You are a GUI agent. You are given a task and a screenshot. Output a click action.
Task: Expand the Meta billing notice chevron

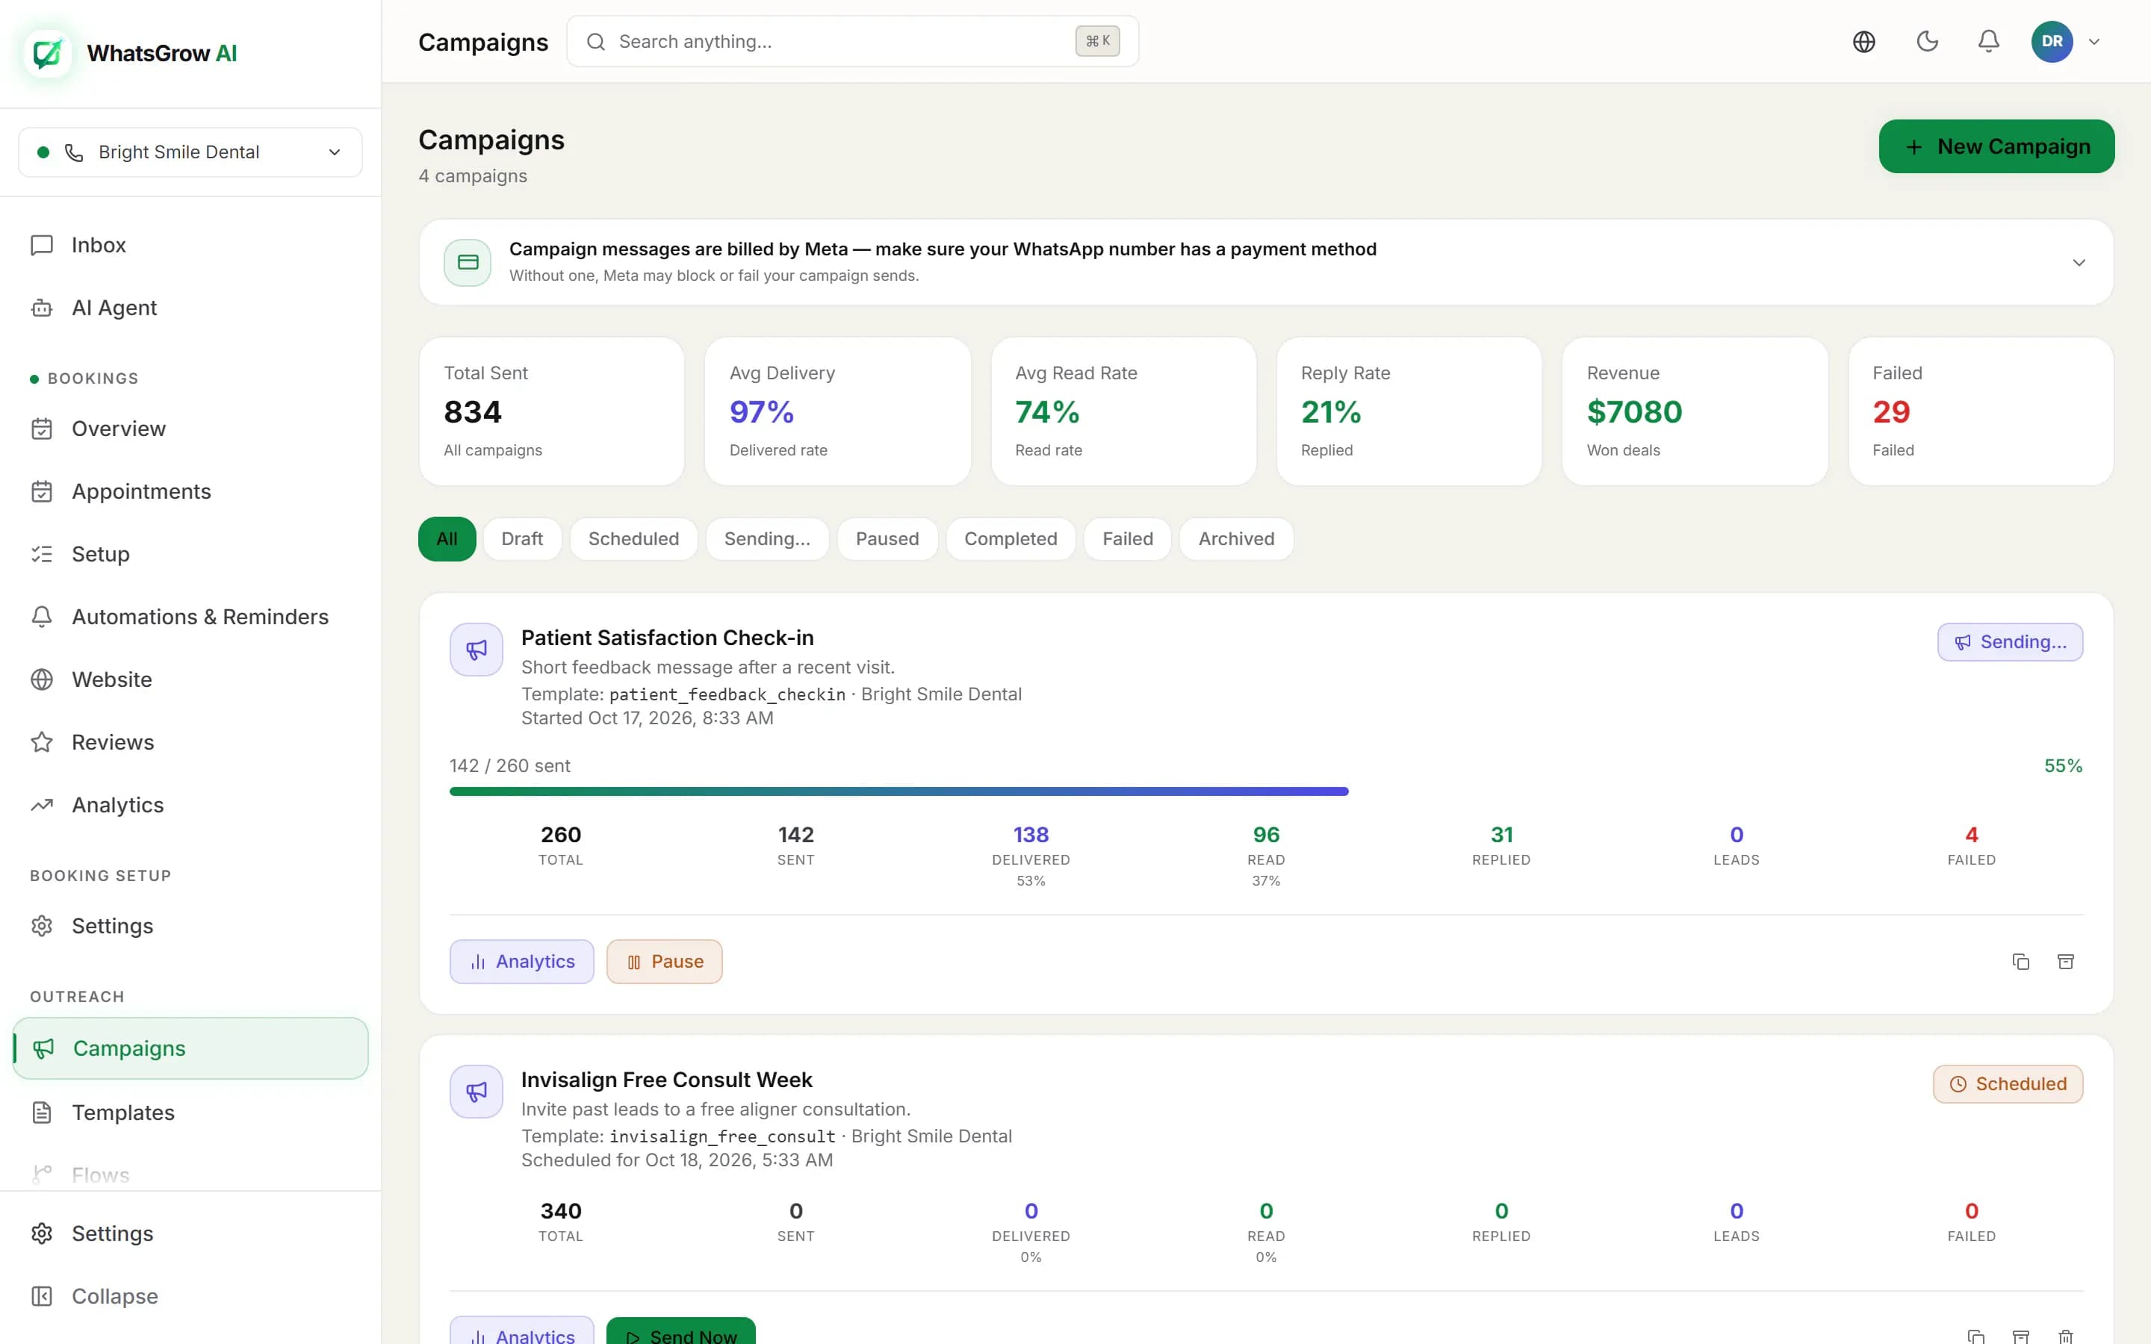(2079, 262)
